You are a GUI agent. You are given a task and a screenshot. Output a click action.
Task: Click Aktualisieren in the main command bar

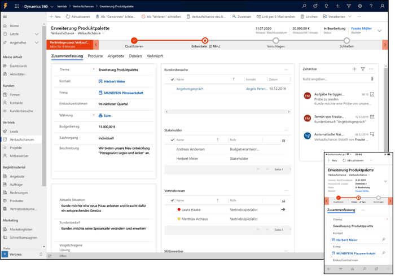78,16
